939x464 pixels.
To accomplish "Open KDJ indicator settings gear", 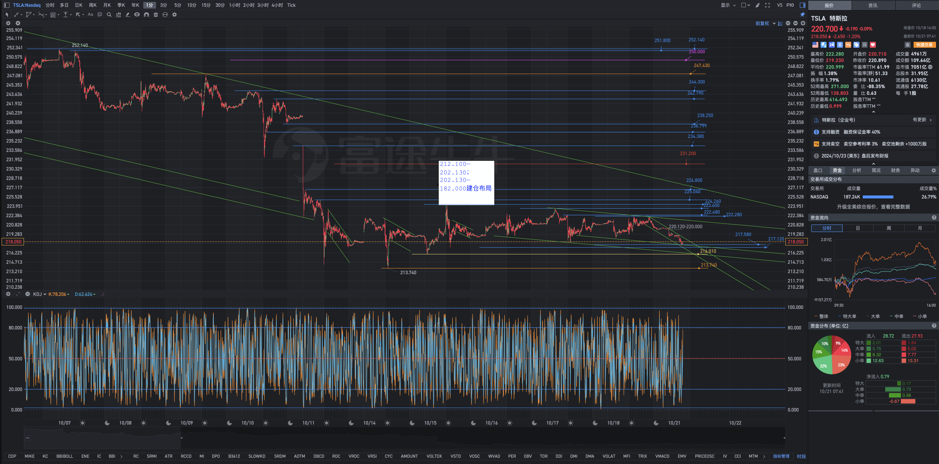I will click(8, 294).
